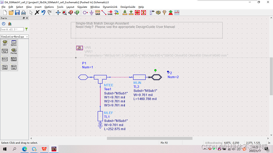The width and height of the screenshot is (273, 153).
Task: Open the Simulate menu
Action: pyautogui.click(x=82, y=7)
